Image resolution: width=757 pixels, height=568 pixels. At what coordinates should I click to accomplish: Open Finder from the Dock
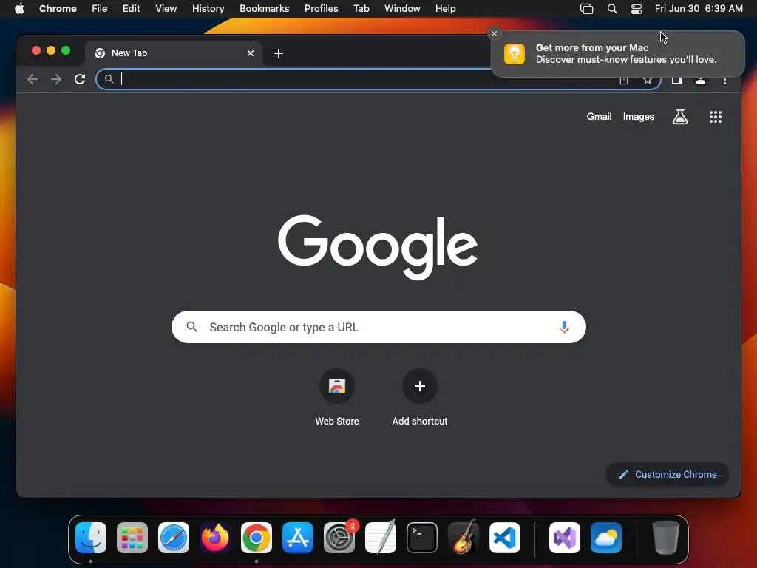(91, 538)
